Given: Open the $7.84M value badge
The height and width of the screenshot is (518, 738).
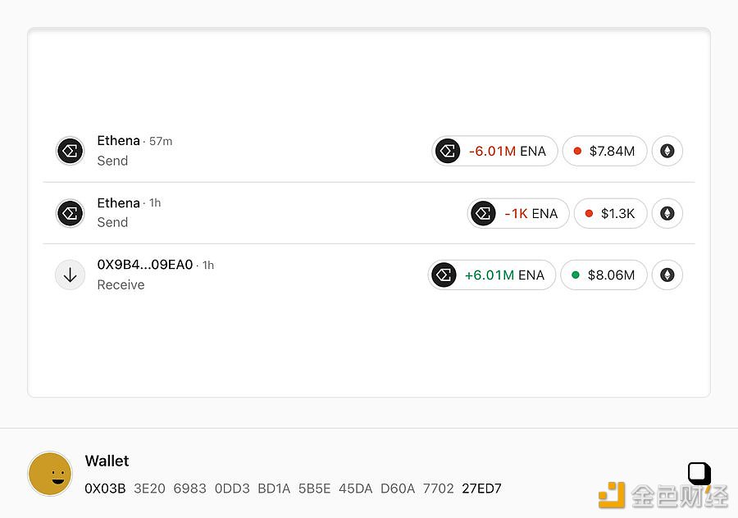Looking at the screenshot, I should coord(604,151).
